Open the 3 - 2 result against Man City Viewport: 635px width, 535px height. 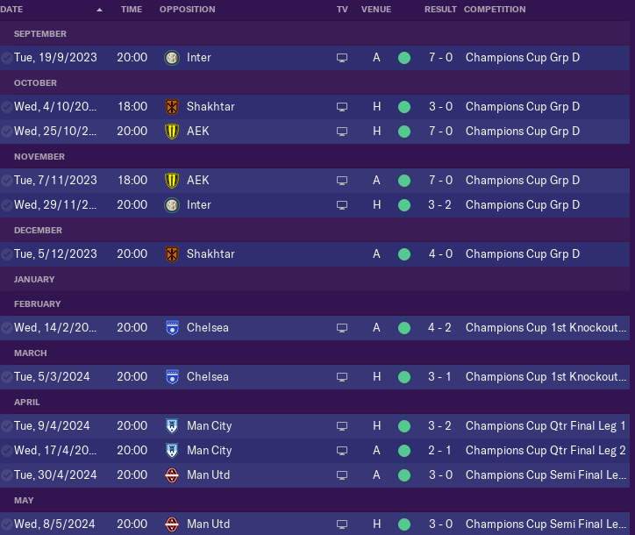[x=440, y=426]
